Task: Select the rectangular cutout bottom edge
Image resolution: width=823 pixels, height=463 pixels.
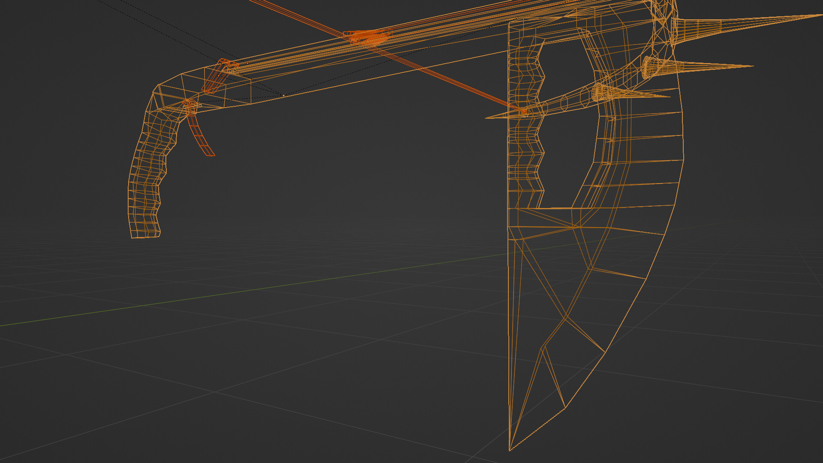Action: point(555,208)
